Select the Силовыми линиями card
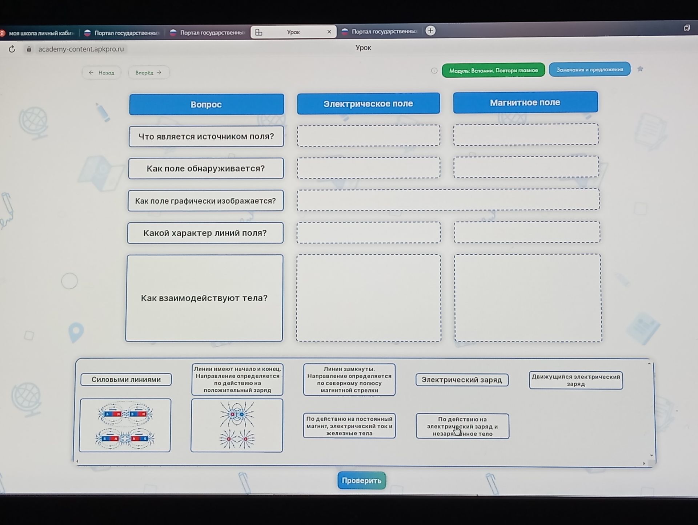Screen dimensions: 698x525 [126, 379]
